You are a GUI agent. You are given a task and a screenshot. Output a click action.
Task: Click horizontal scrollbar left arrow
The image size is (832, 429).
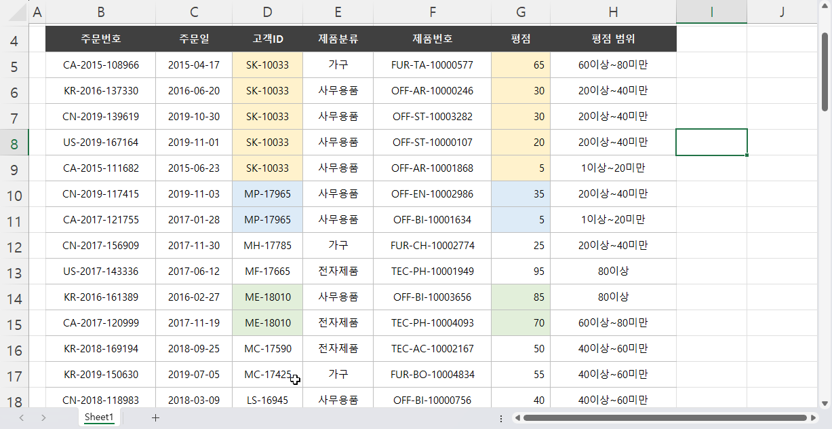517,417
